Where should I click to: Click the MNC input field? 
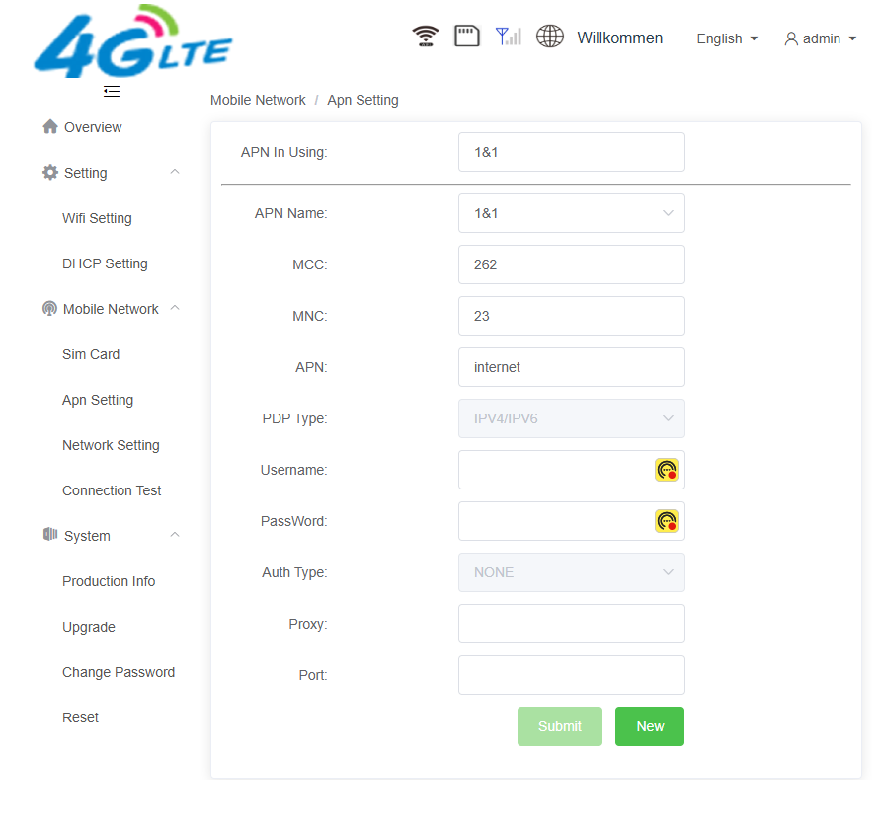pyautogui.click(x=571, y=316)
